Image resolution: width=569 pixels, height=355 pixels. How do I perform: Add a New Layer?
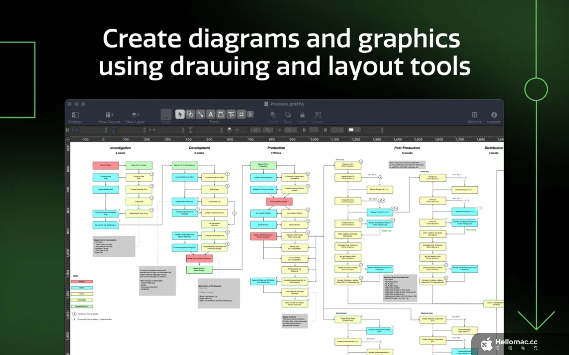point(135,115)
